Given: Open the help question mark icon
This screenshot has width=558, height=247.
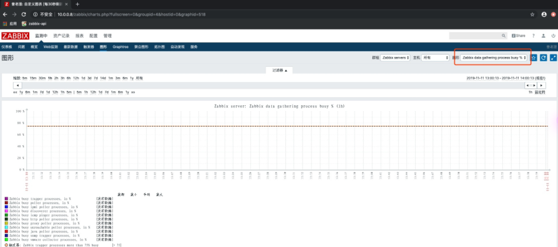Looking at the screenshot, I should 533,36.
